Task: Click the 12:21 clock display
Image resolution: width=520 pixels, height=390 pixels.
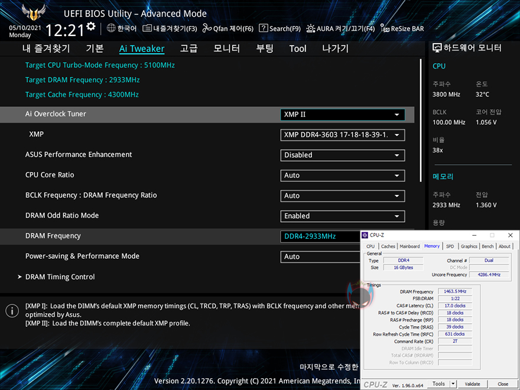Action: pyautogui.click(x=64, y=31)
